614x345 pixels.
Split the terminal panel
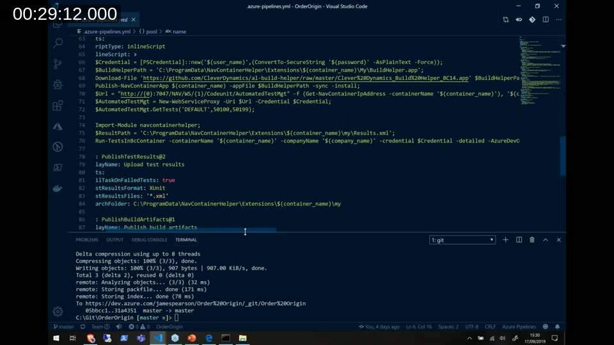pyautogui.click(x=519, y=240)
